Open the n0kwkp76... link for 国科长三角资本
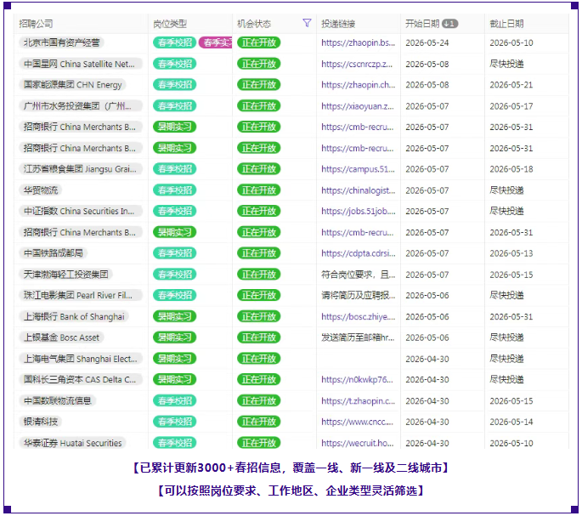 pos(357,380)
